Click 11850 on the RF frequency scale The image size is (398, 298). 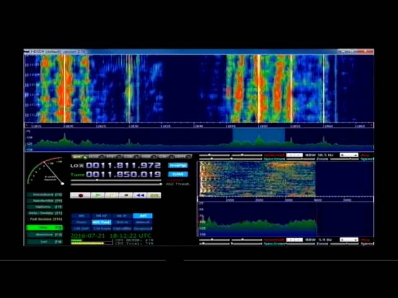tap(262, 126)
